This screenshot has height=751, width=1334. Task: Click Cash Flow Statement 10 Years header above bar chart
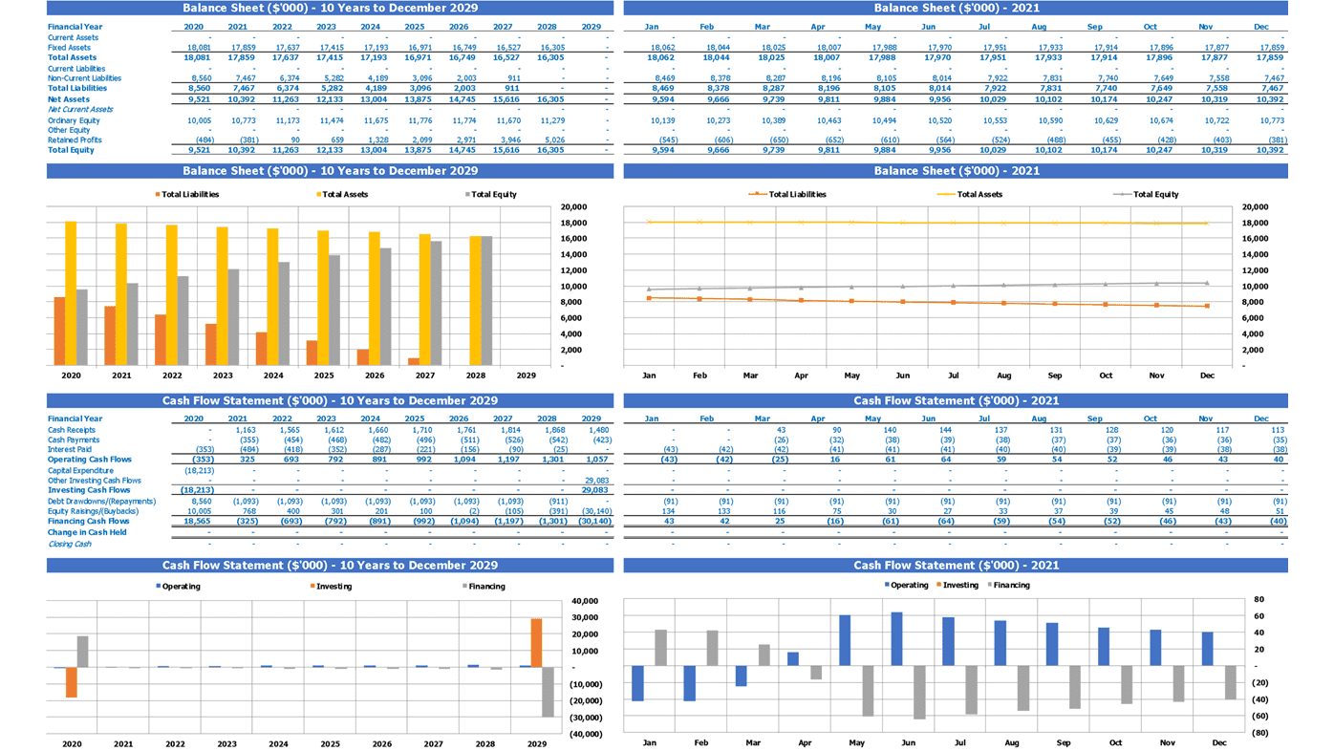331,566
